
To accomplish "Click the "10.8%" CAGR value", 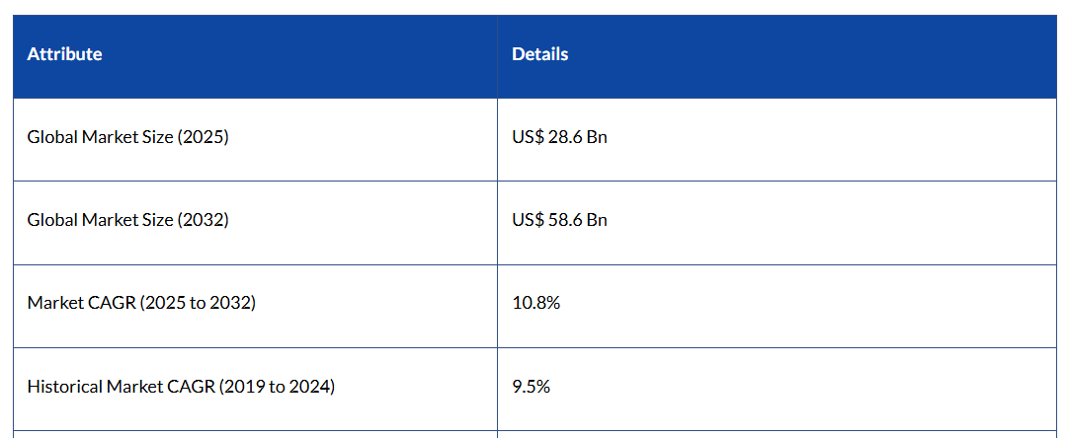I will pyautogui.click(x=535, y=303).
